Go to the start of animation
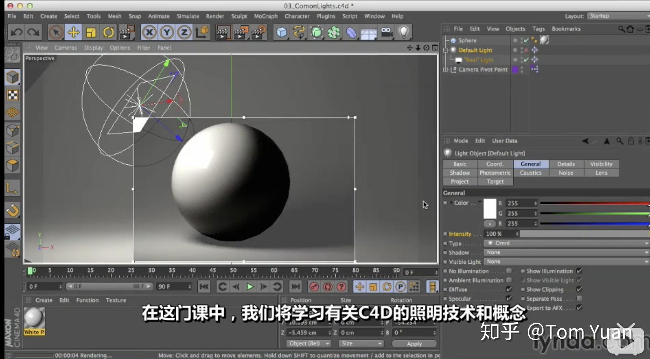The width and height of the screenshot is (650, 359). [x=204, y=287]
